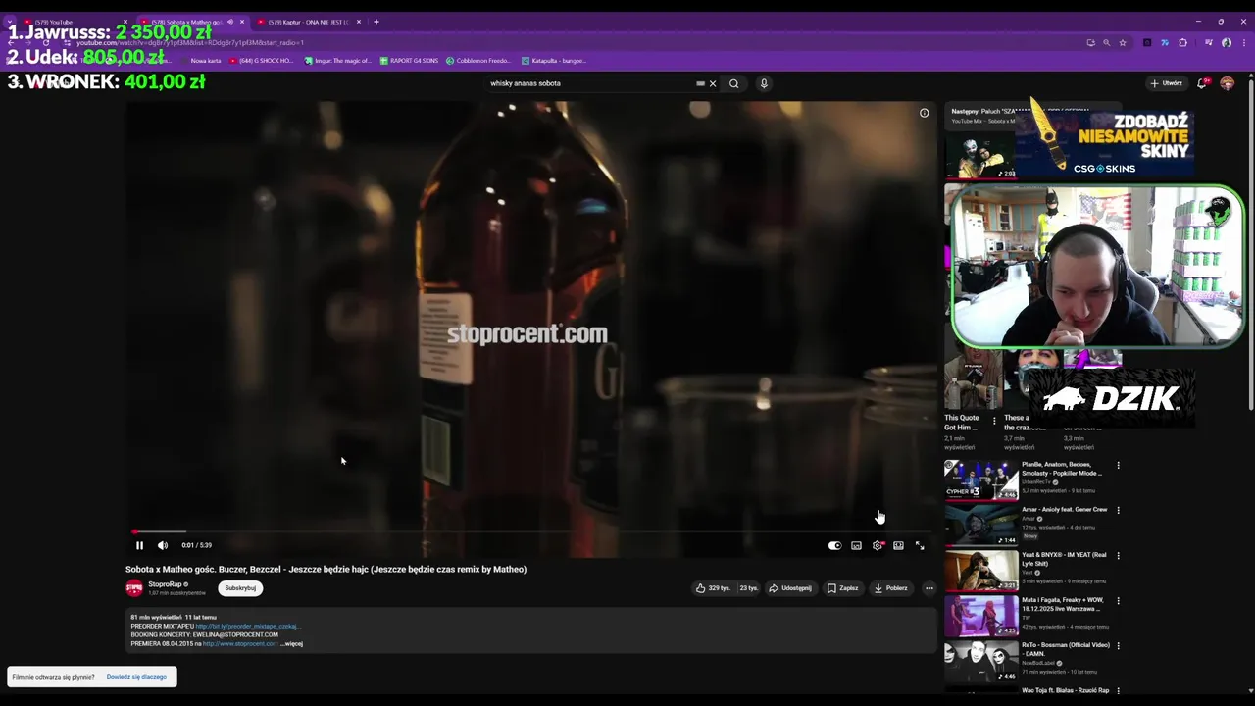
Task: Open options for 'Amar - Anioły' video
Action: [x=1118, y=510]
